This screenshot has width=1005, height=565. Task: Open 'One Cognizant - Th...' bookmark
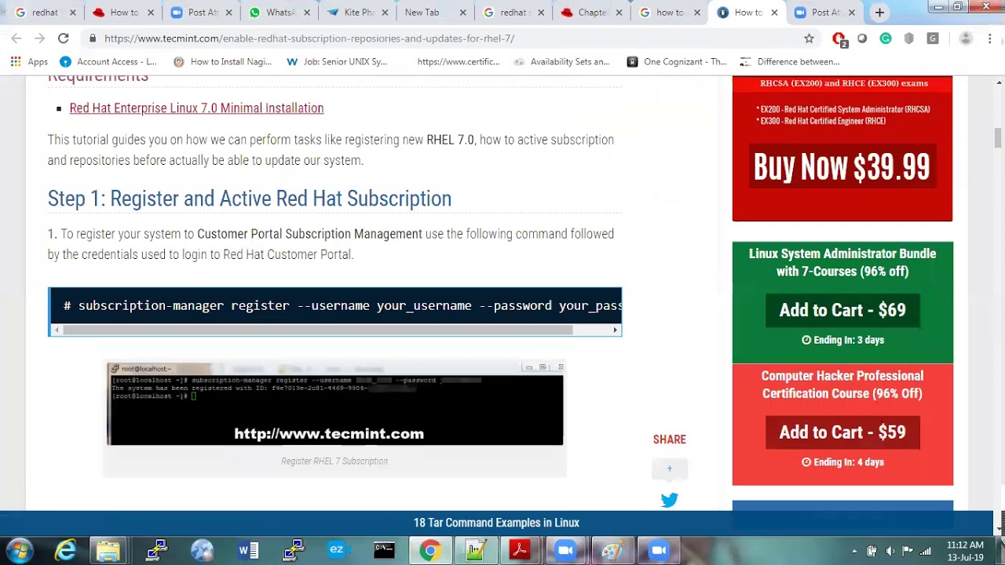click(x=677, y=61)
